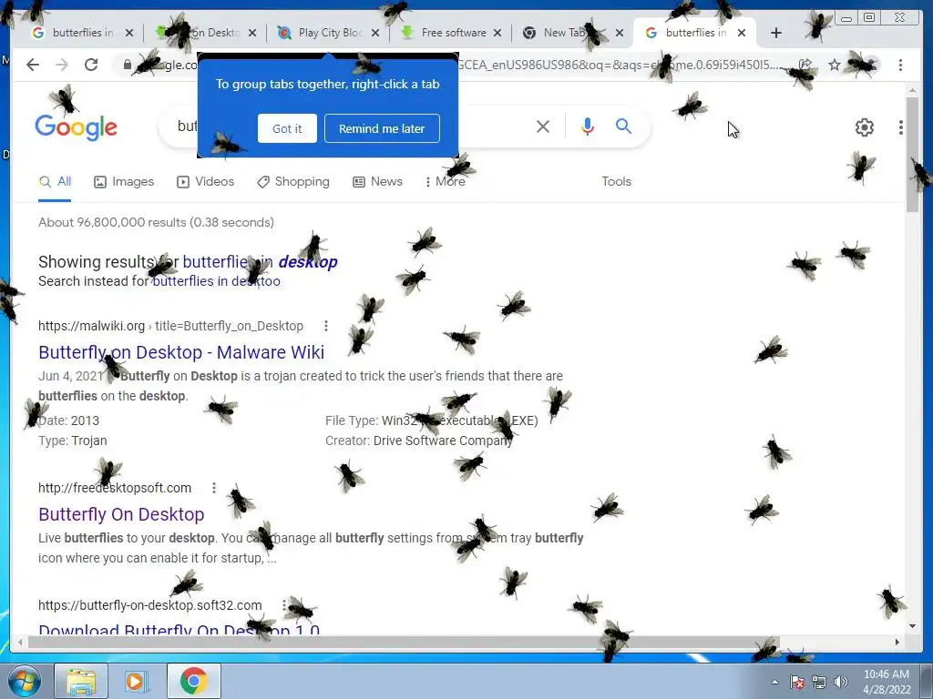The image size is (933, 699).
Task: Bookmark this page with the star icon
Action: coord(835,65)
